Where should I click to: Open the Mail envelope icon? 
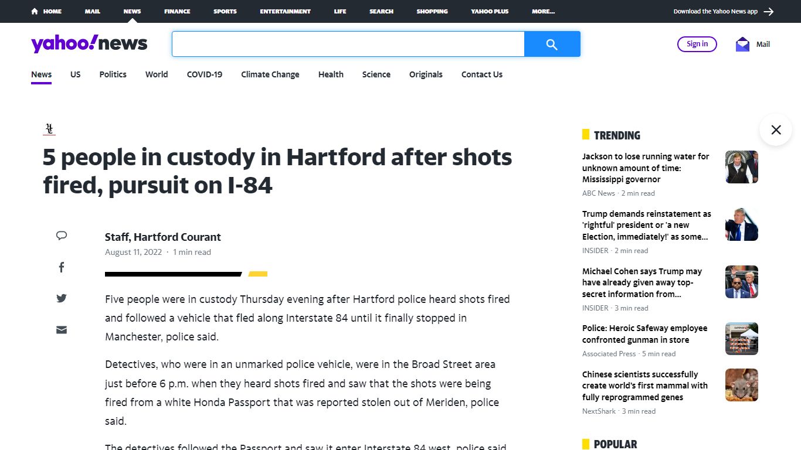(742, 44)
